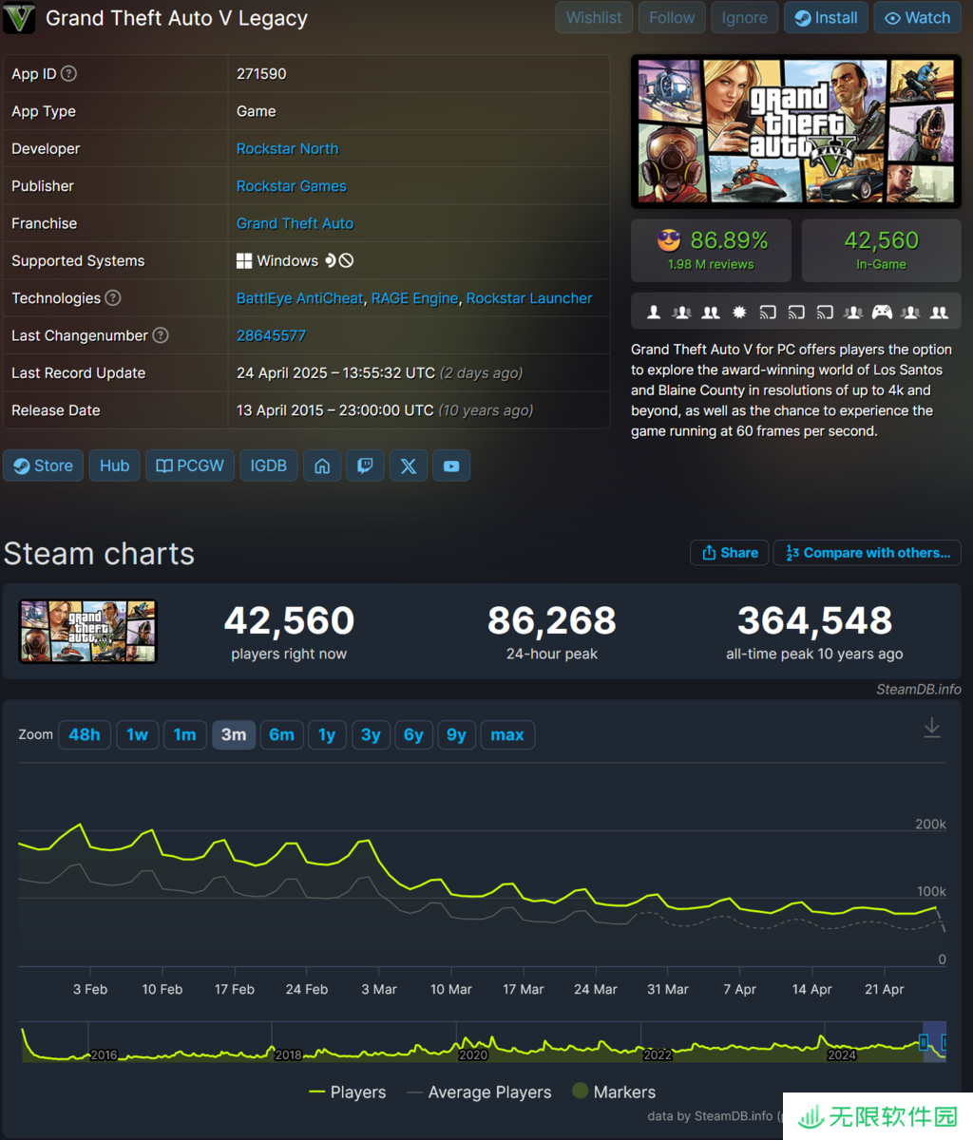973x1140 pixels.
Task: Show max chart range
Action: coord(507,734)
